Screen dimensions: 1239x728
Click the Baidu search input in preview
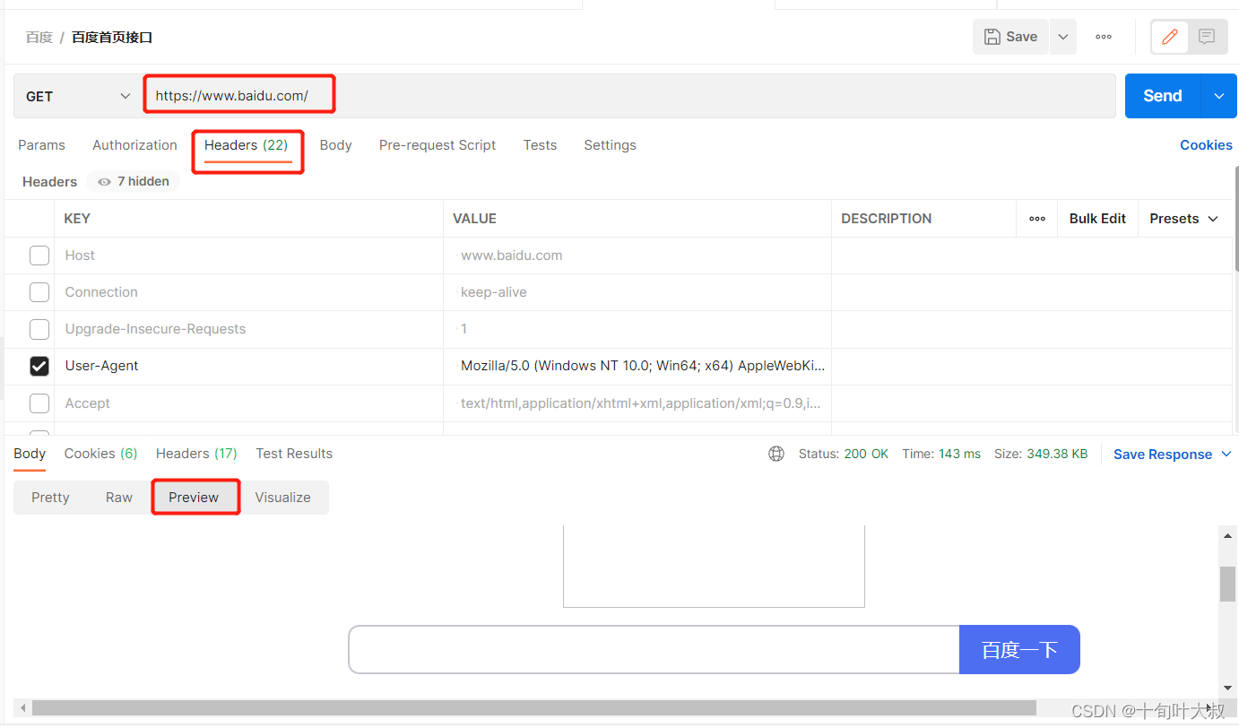tap(654, 649)
